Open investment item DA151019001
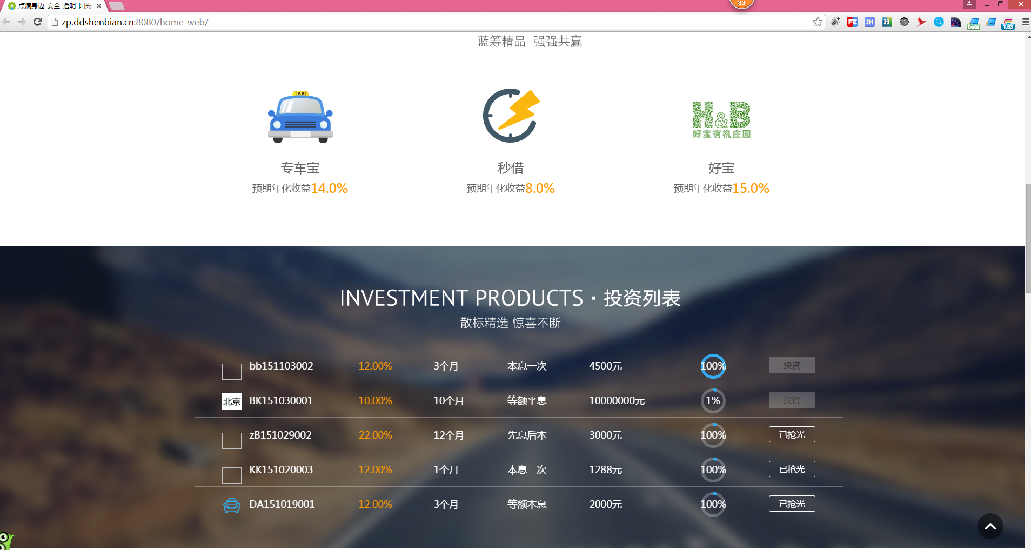Image resolution: width=1031 pixels, height=550 pixels. click(x=282, y=504)
